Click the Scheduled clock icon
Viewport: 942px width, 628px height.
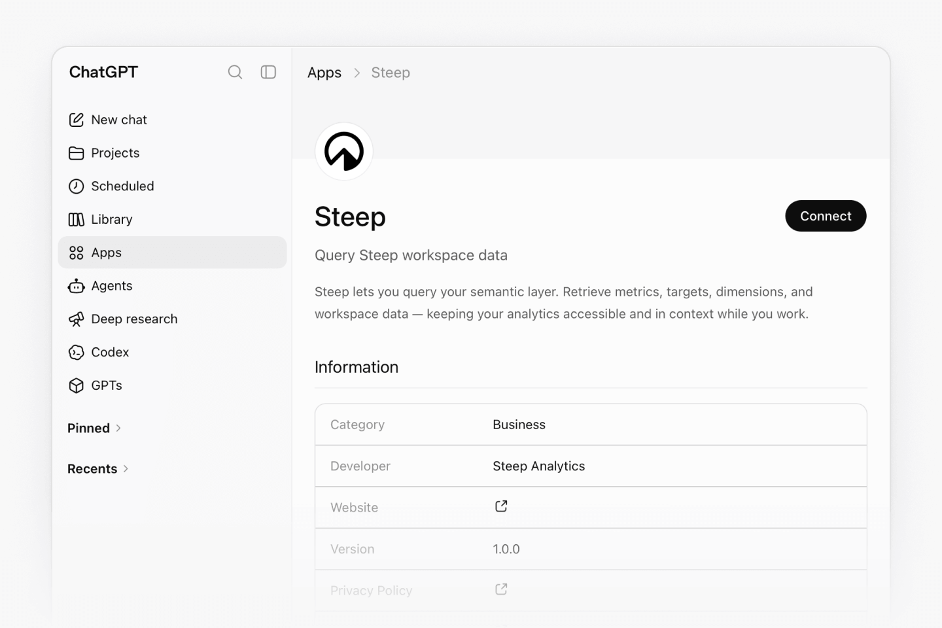77,186
